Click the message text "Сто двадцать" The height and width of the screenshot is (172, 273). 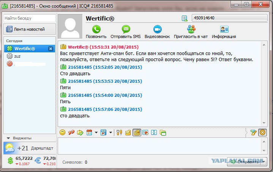(75, 74)
